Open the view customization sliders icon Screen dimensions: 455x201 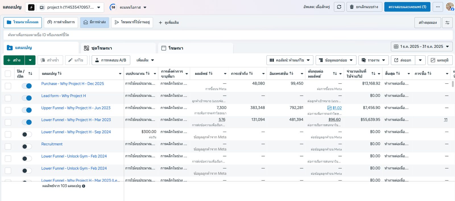[447, 22]
